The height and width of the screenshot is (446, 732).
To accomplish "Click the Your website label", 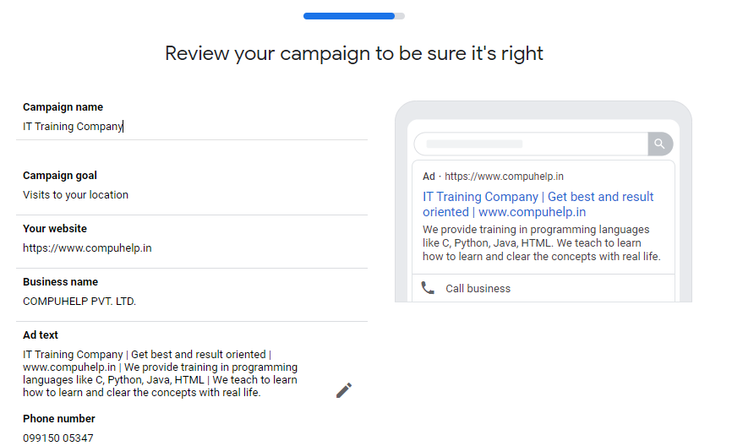I will point(54,229).
